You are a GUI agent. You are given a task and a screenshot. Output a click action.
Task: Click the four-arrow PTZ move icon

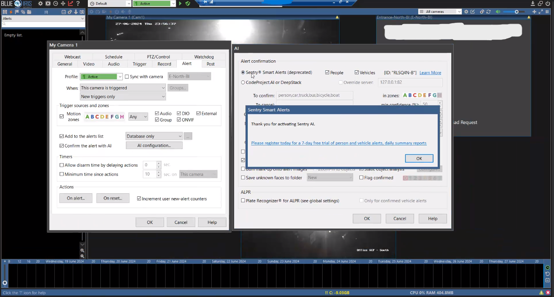pyautogui.click(x=63, y=3)
